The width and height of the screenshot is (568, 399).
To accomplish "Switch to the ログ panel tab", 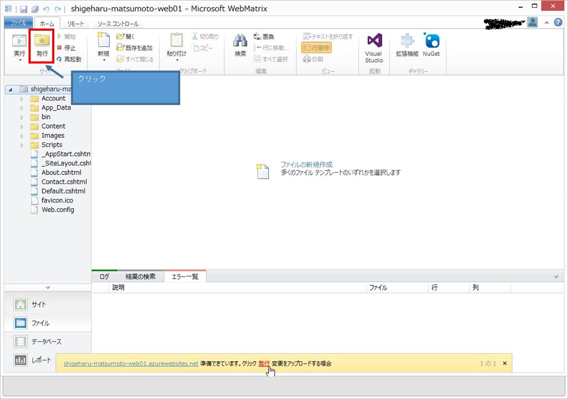I will (x=104, y=276).
